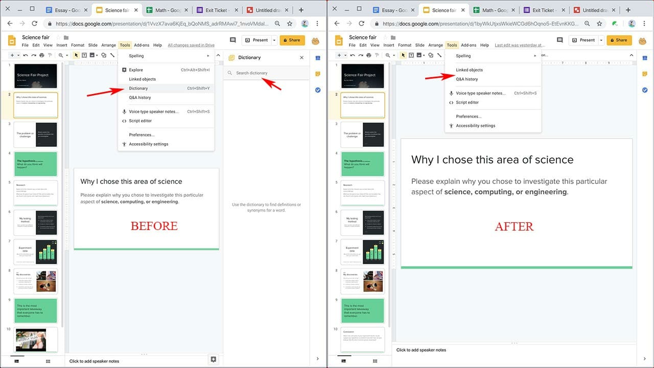Open comments history icon in AFTER window

pyautogui.click(x=560, y=40)
